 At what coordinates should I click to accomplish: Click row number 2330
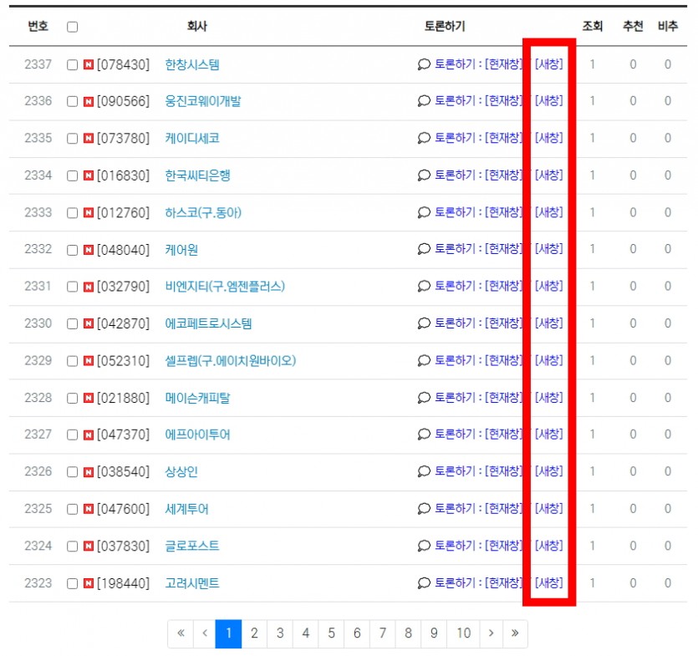point(38,323)
